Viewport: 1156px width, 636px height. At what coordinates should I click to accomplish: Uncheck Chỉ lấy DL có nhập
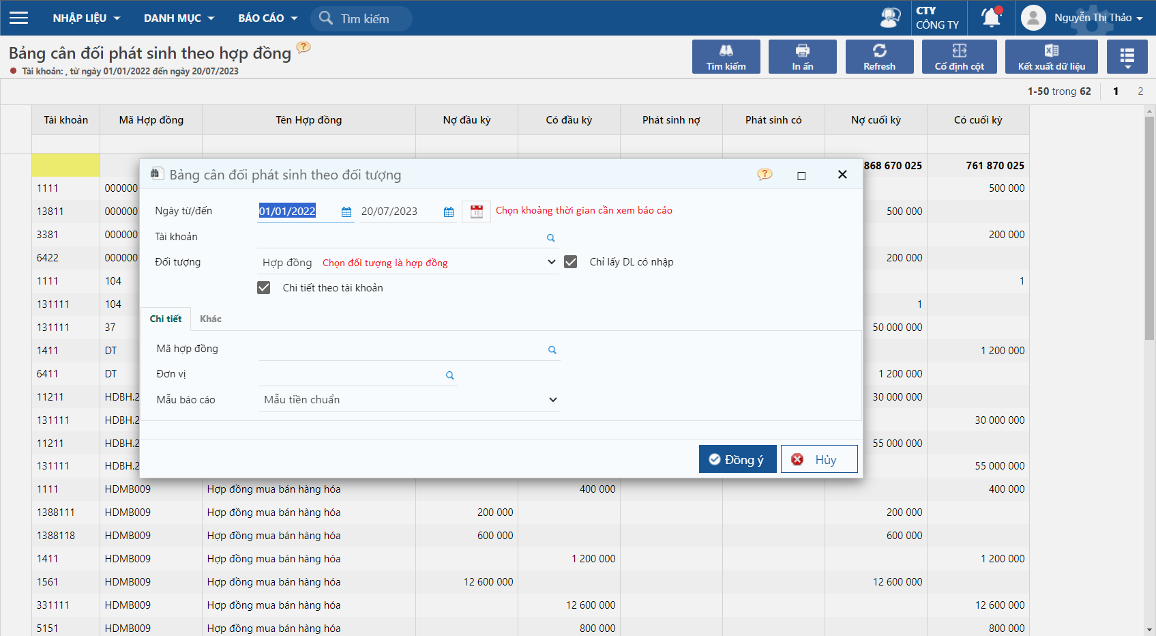click(571, 262)
